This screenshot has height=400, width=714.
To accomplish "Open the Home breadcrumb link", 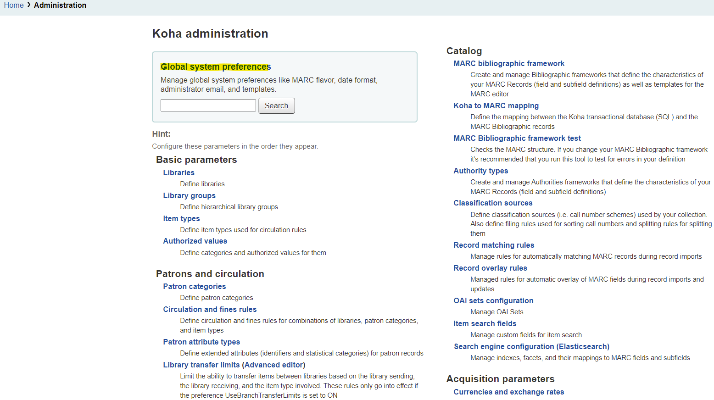I will point(14,5).
